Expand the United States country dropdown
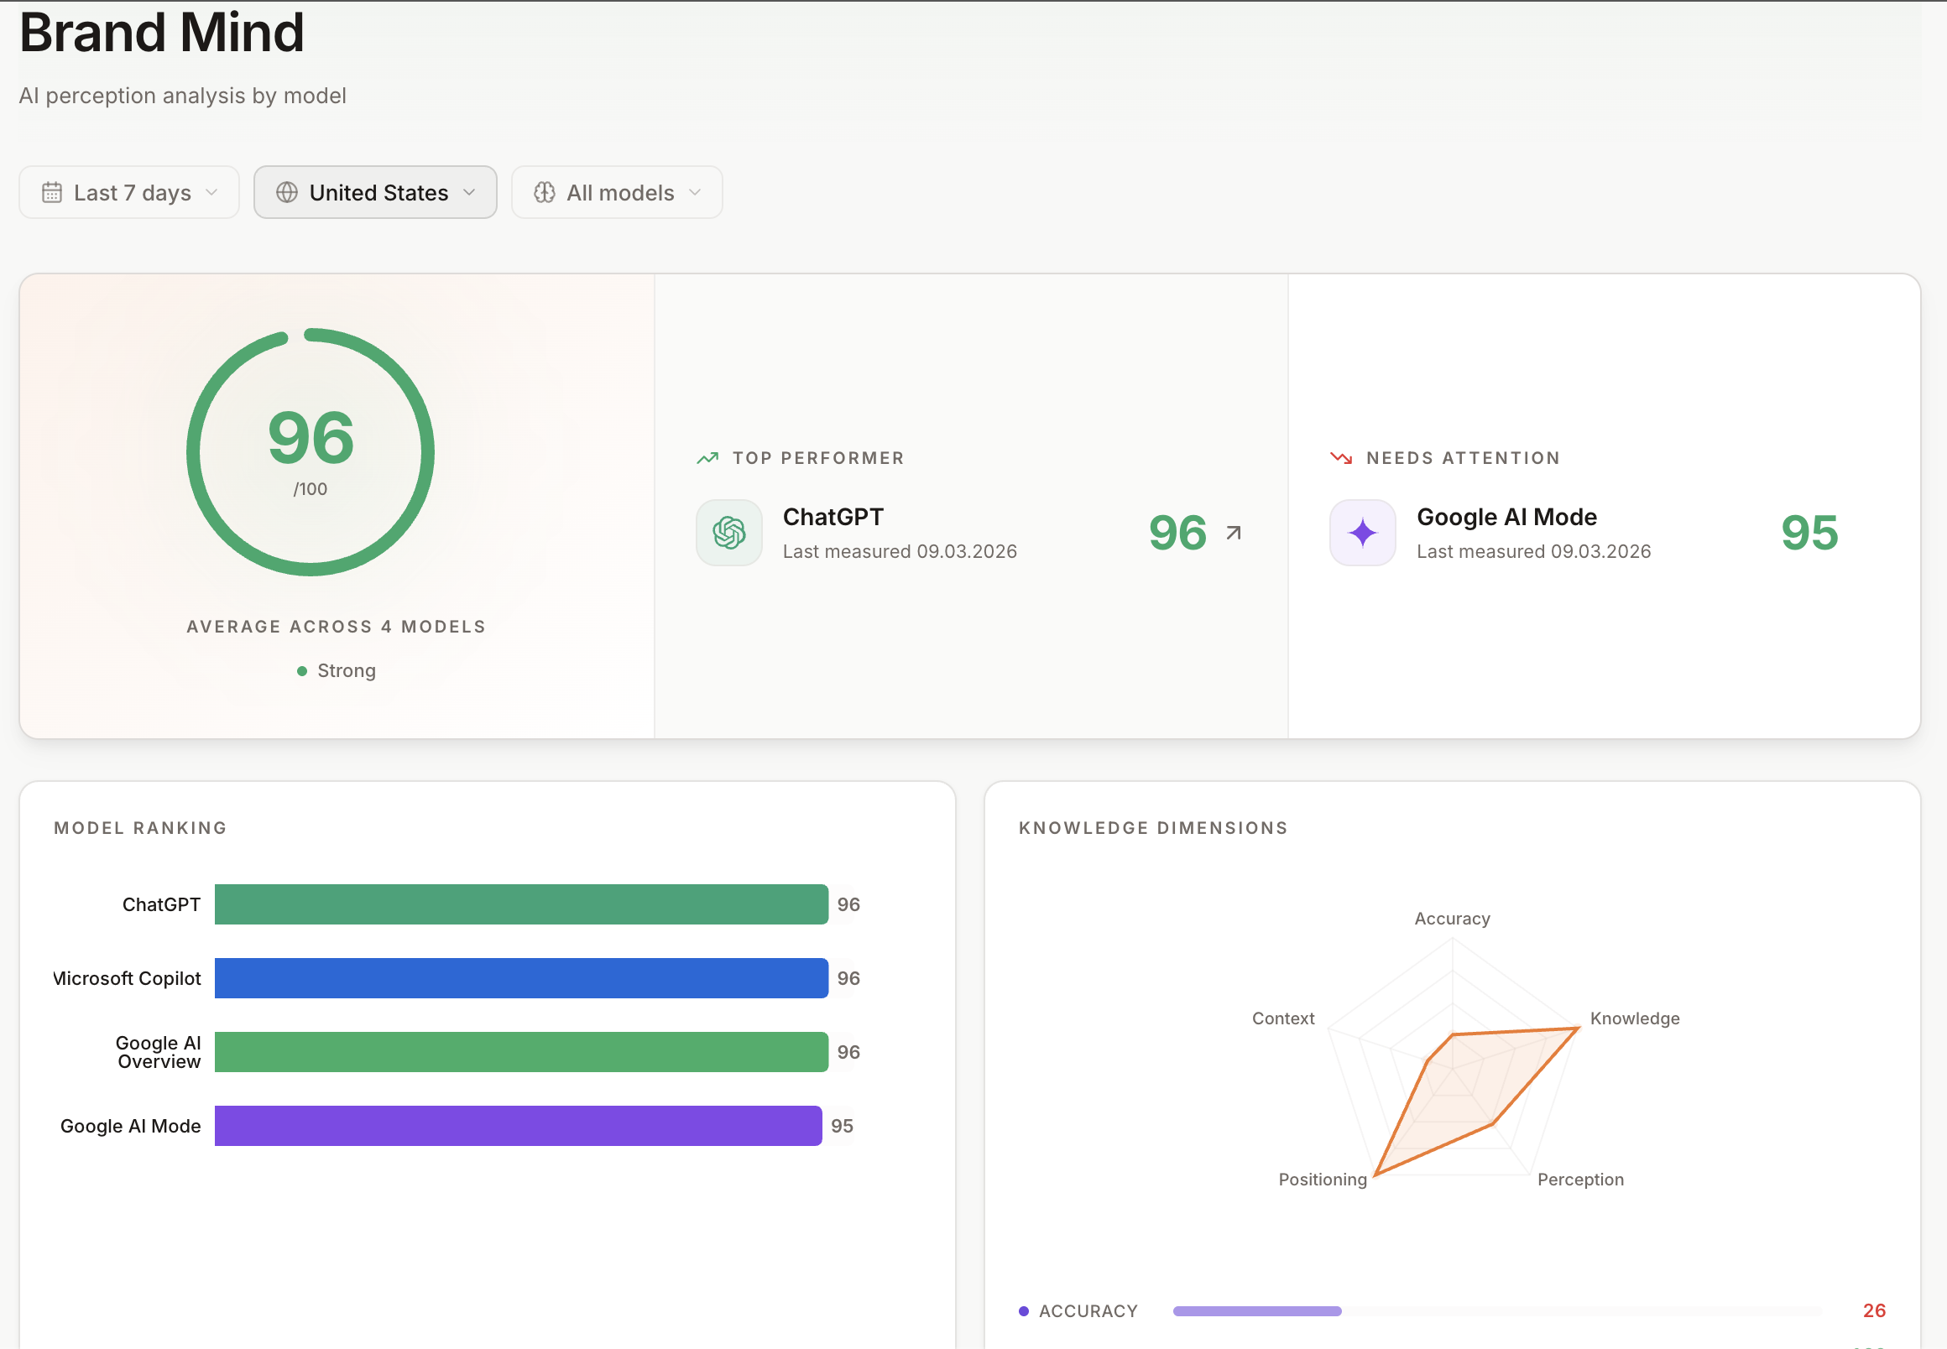Image resolution: width=1947 pixels, height=1349 pixels. tap(375, 193)
